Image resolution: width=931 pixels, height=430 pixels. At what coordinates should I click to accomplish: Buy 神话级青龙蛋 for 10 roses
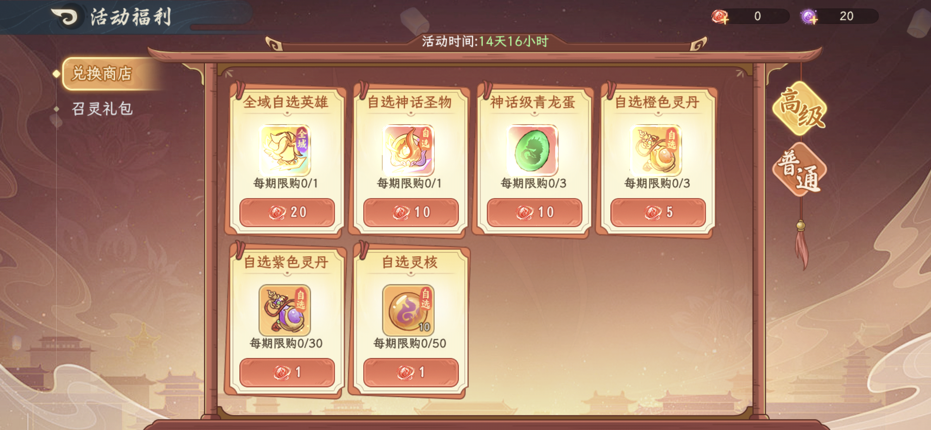coord(534,212)
